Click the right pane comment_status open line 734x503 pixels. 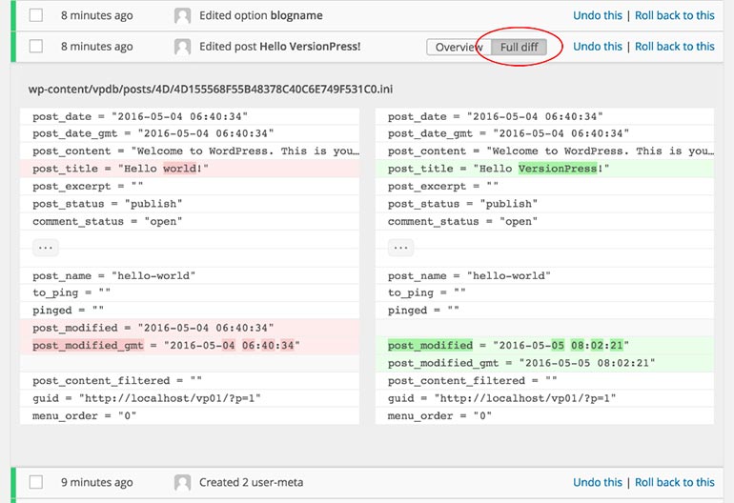[x=545, y=221]
